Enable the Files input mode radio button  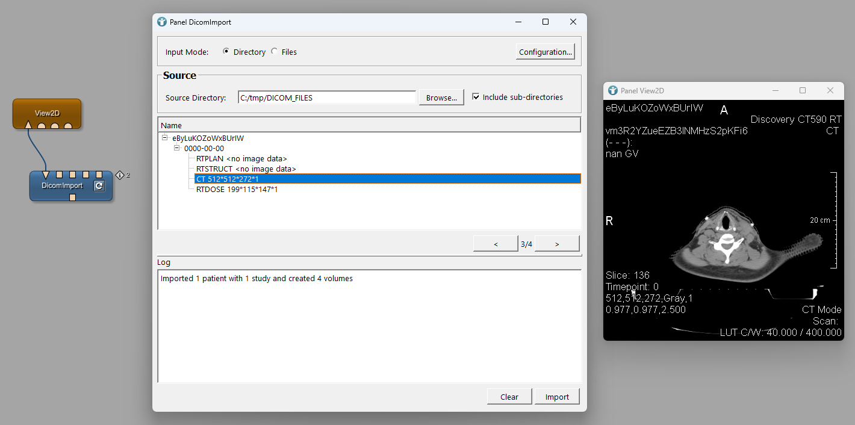pos(275,52)
